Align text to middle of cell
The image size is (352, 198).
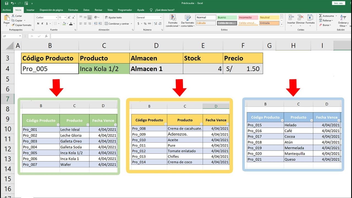coord(85,17)
